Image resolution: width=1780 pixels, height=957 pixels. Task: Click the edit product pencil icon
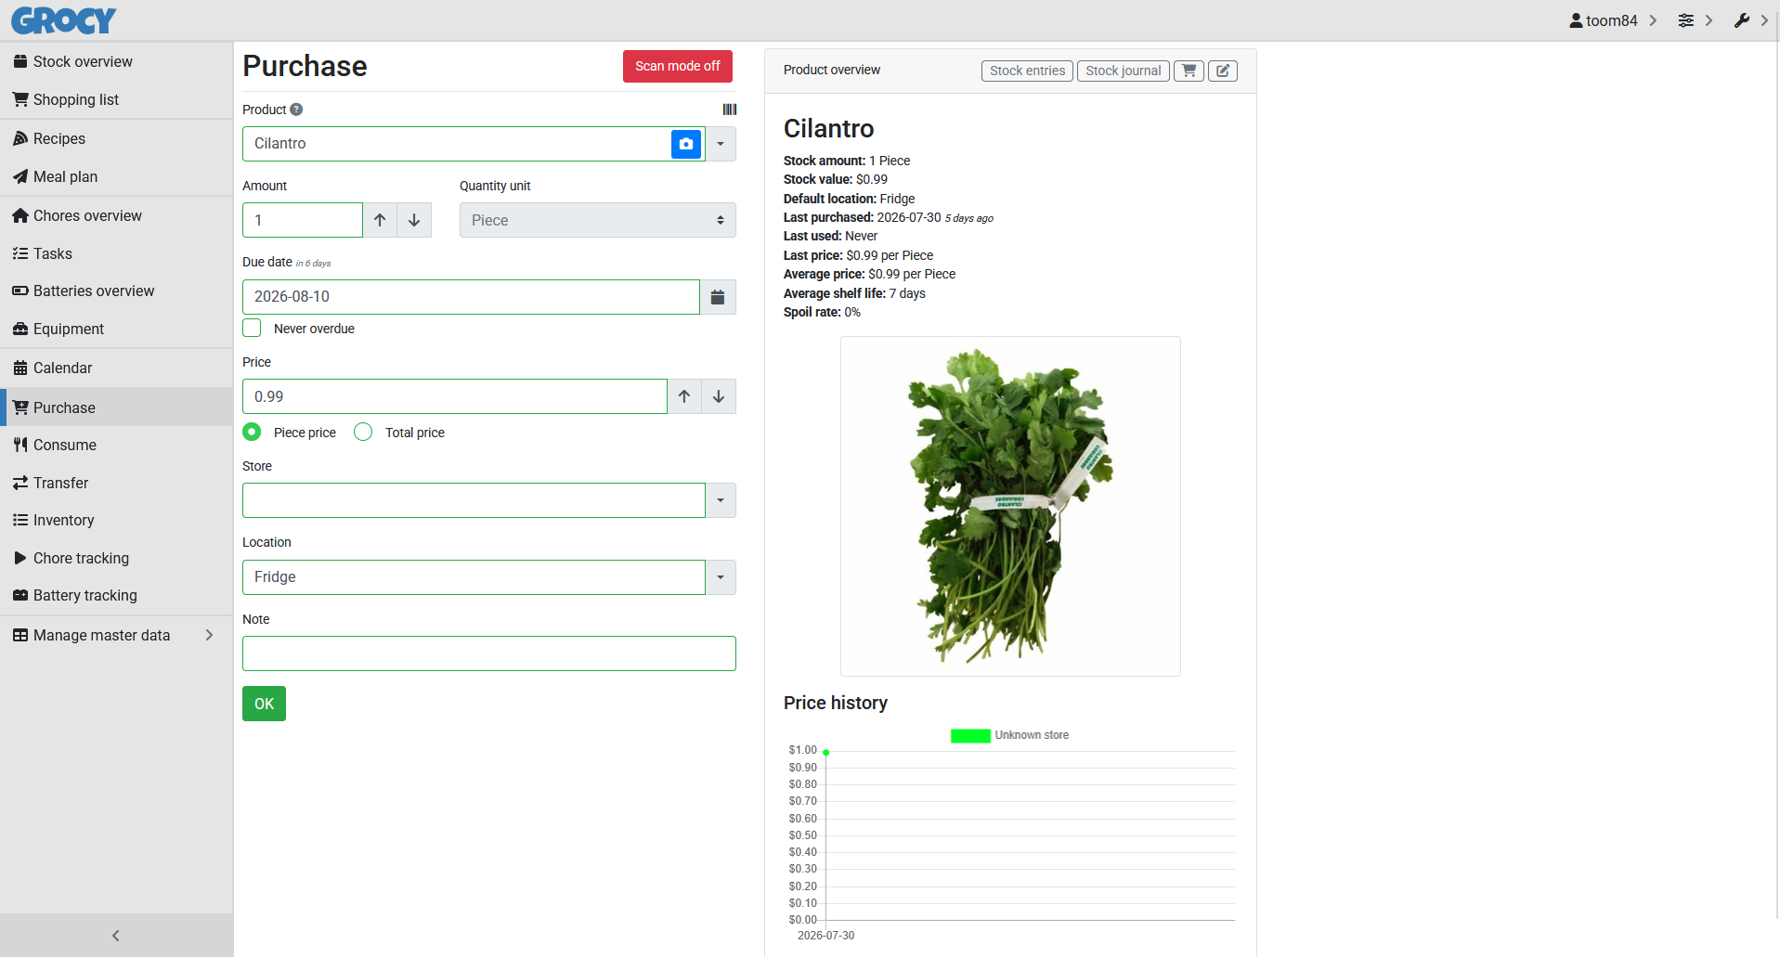(x=1223, y=71)
